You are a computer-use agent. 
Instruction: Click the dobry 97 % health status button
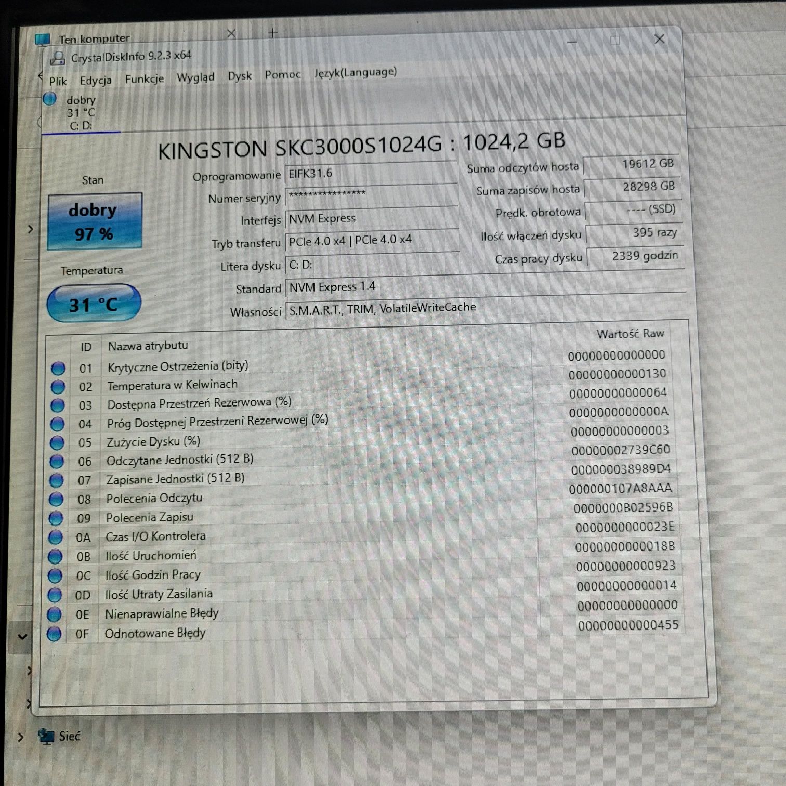tap(95, 221)
